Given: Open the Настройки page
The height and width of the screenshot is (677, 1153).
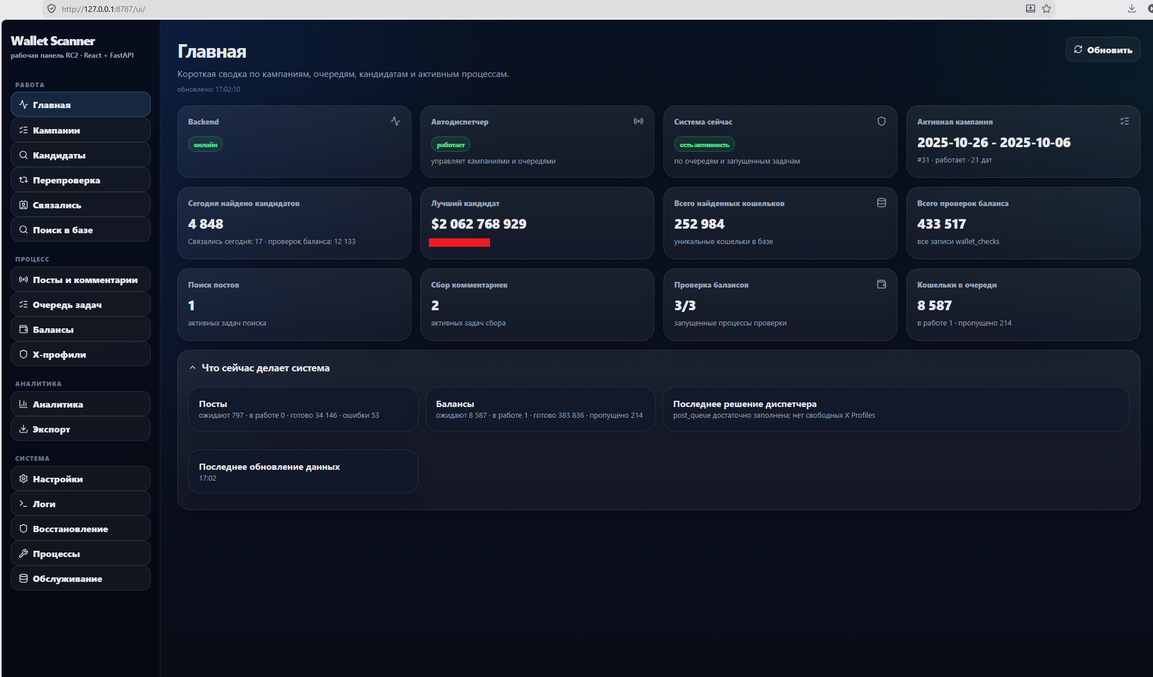Looking at the screenshot, I should pyautogui.click(x=80, y=478).
